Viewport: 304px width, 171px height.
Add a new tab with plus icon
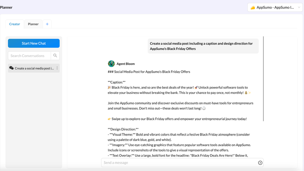47,24
